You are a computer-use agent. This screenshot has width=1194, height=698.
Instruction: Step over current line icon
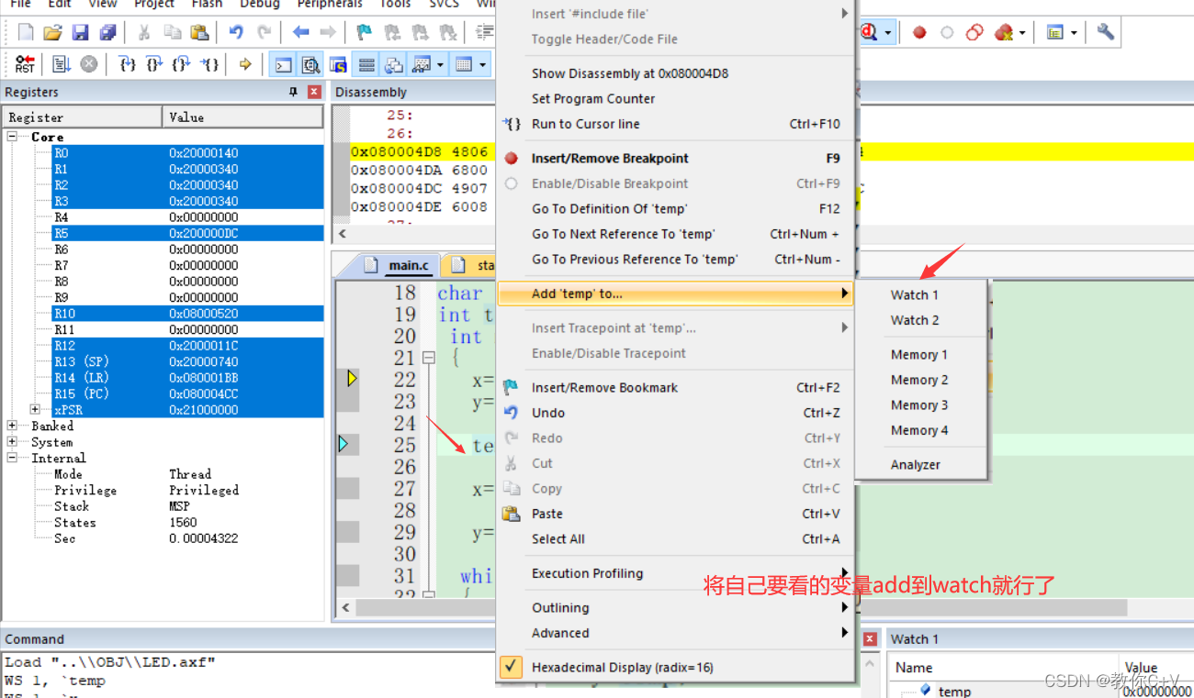point(155,65)
